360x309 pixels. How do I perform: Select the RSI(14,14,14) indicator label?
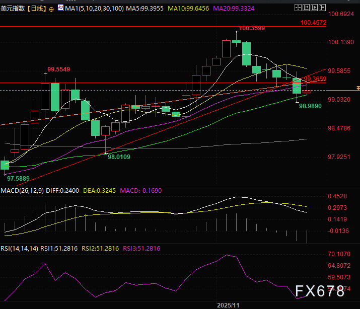click(x=19, y=248)
